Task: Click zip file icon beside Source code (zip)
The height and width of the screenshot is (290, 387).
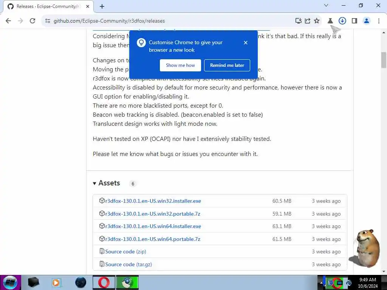Action: pos(102,251)
